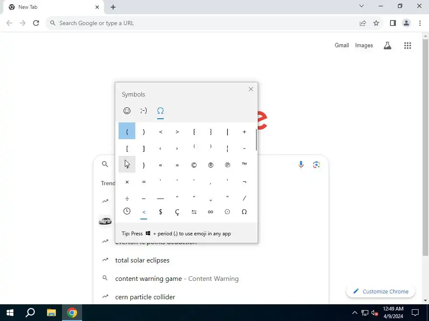The width and height of the screenshot is (429, 321).
Task: Insert the broken vertical bar ¦ symbol
Action: click(x=227, y=148)
